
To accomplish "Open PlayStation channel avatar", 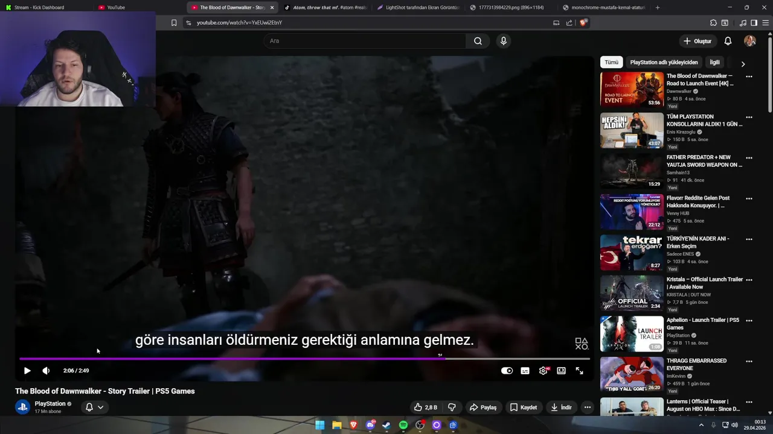I will point(22,407).
